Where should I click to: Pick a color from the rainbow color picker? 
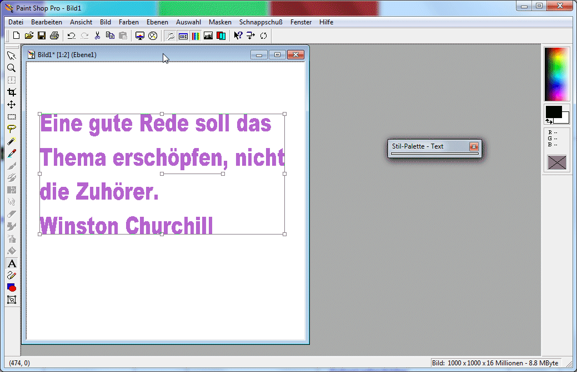[x=557, y=74]
